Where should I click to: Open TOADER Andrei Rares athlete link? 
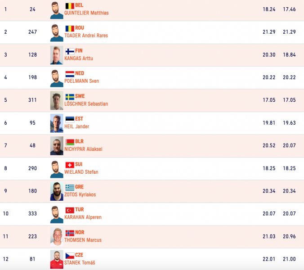click(86, 36)
